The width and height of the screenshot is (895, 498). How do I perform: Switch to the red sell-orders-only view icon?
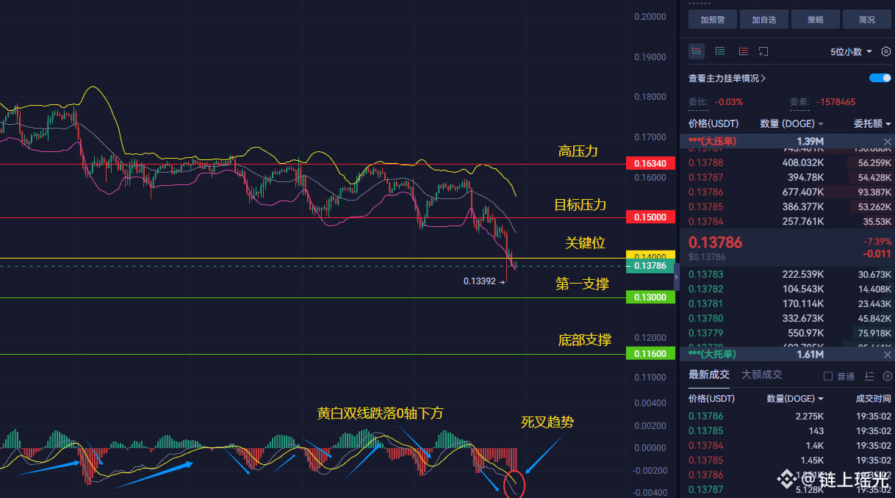(x=743, y=51)
